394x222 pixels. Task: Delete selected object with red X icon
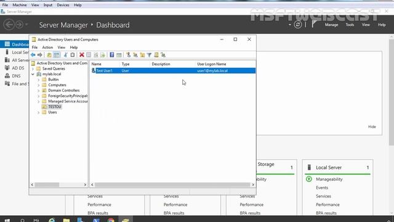click(82, 55)
